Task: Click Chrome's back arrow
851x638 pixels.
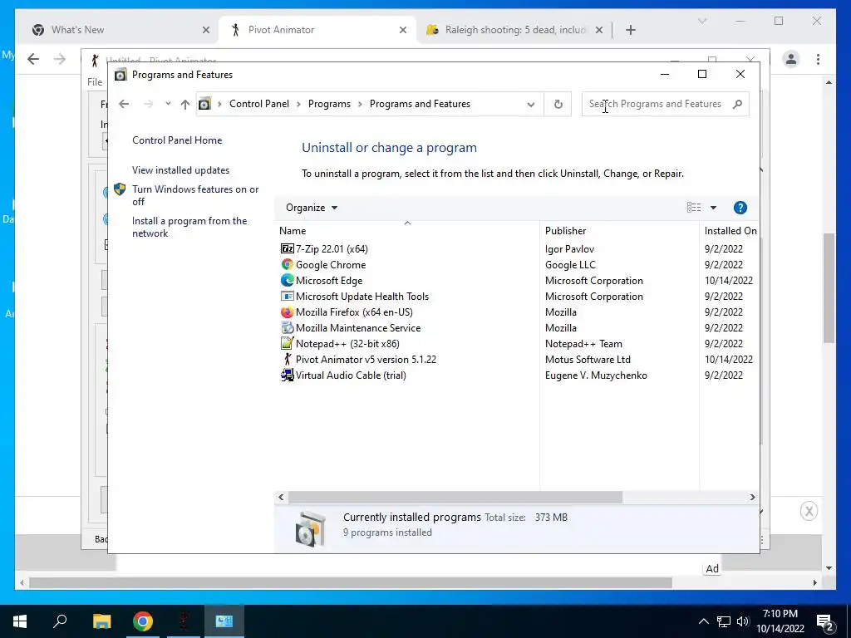Action: pyautogui.click(x=33, y=59)
